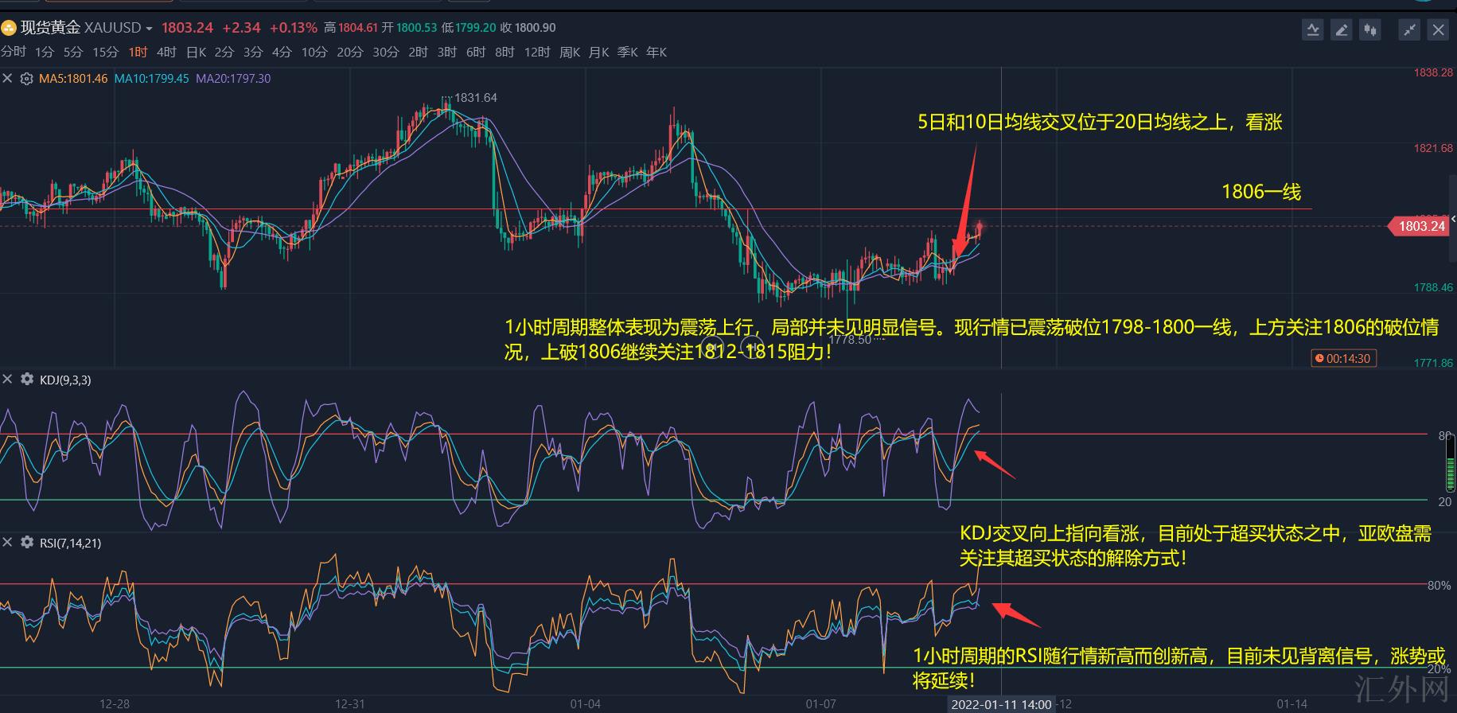Expand the XAUUSD symbol dropdown arrow

tap(149, 29)
